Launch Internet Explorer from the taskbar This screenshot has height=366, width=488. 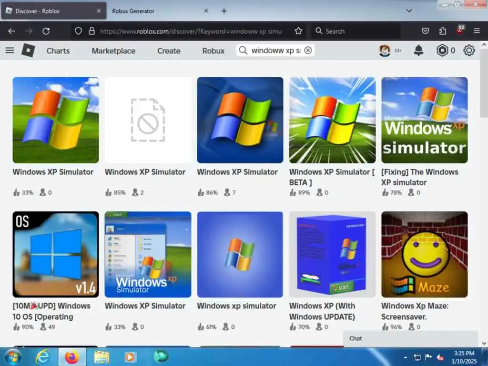[x=42, y=357]
